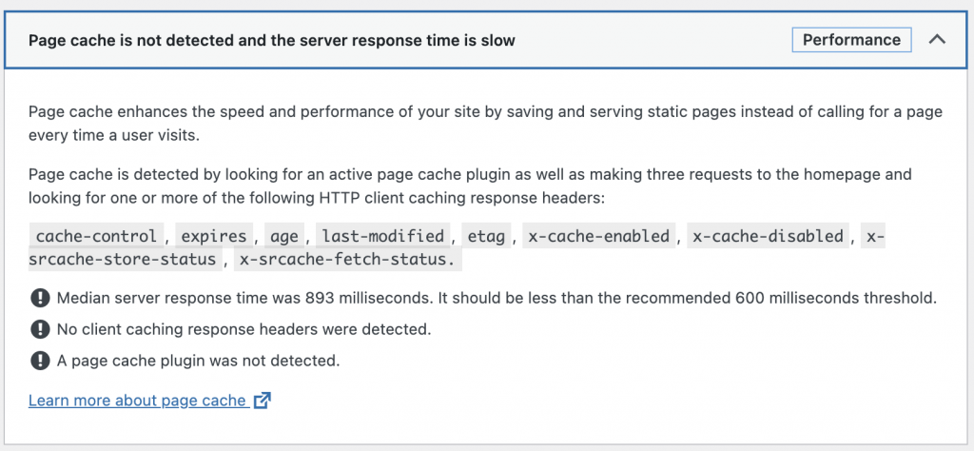Click the x-cache-disabled code tag
The width and height of the screenshot is (974, 451).
[768, 236]
